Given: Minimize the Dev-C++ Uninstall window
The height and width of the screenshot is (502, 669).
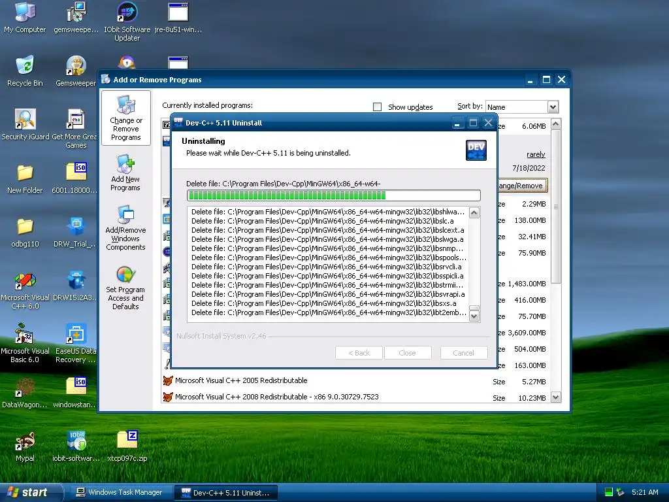Looking at the screenshot, I should pos(457,124).
